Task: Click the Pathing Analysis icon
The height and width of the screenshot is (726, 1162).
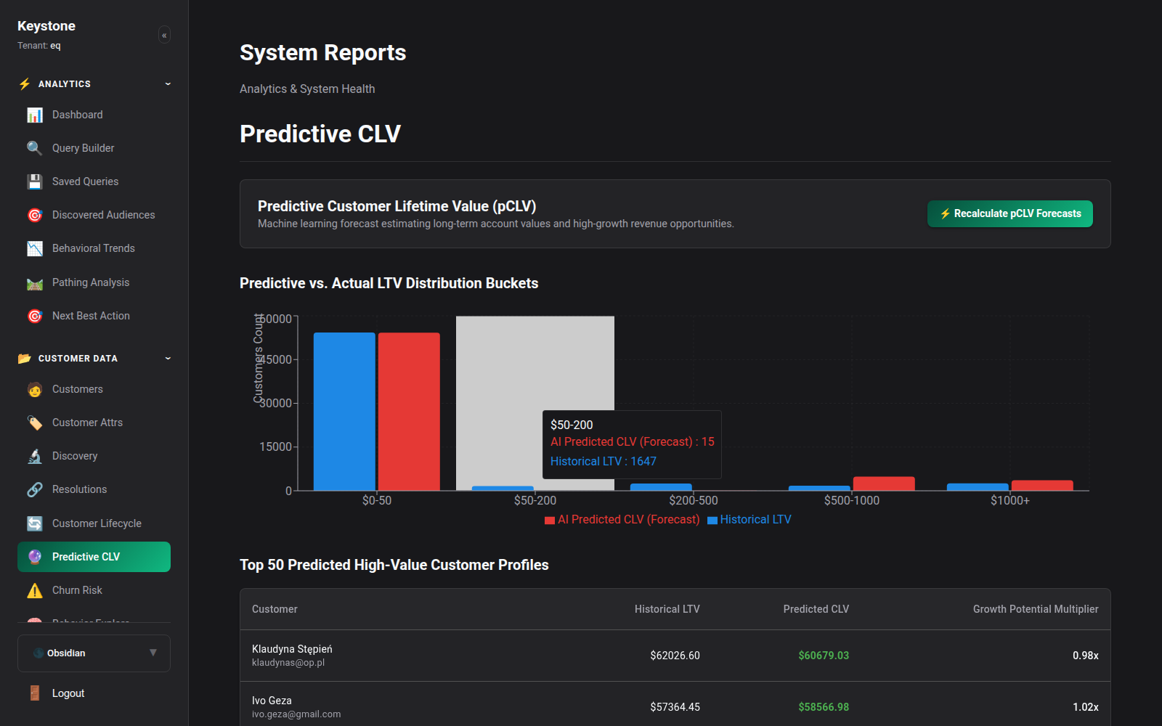Action: (x=35, y=282)
